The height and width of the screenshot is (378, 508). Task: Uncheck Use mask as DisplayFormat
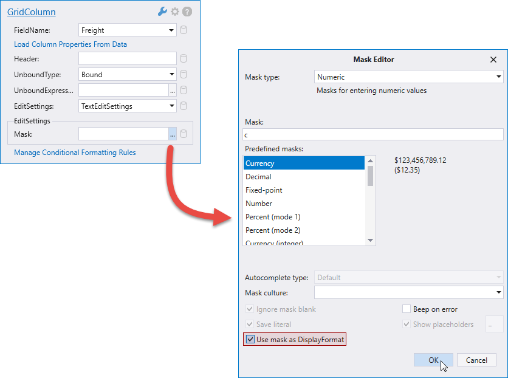250,340
